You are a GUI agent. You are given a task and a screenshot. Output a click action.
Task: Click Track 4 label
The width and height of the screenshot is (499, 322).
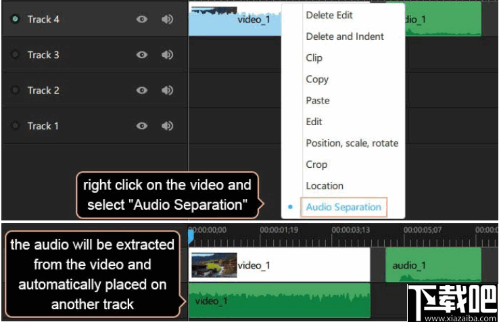43,19
